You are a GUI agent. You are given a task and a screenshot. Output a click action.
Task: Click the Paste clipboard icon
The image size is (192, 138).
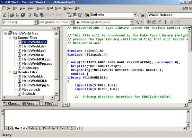(x=42, y=15)
